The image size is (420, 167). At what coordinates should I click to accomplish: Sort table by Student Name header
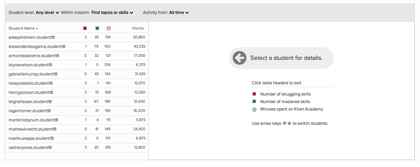(21, 28)
